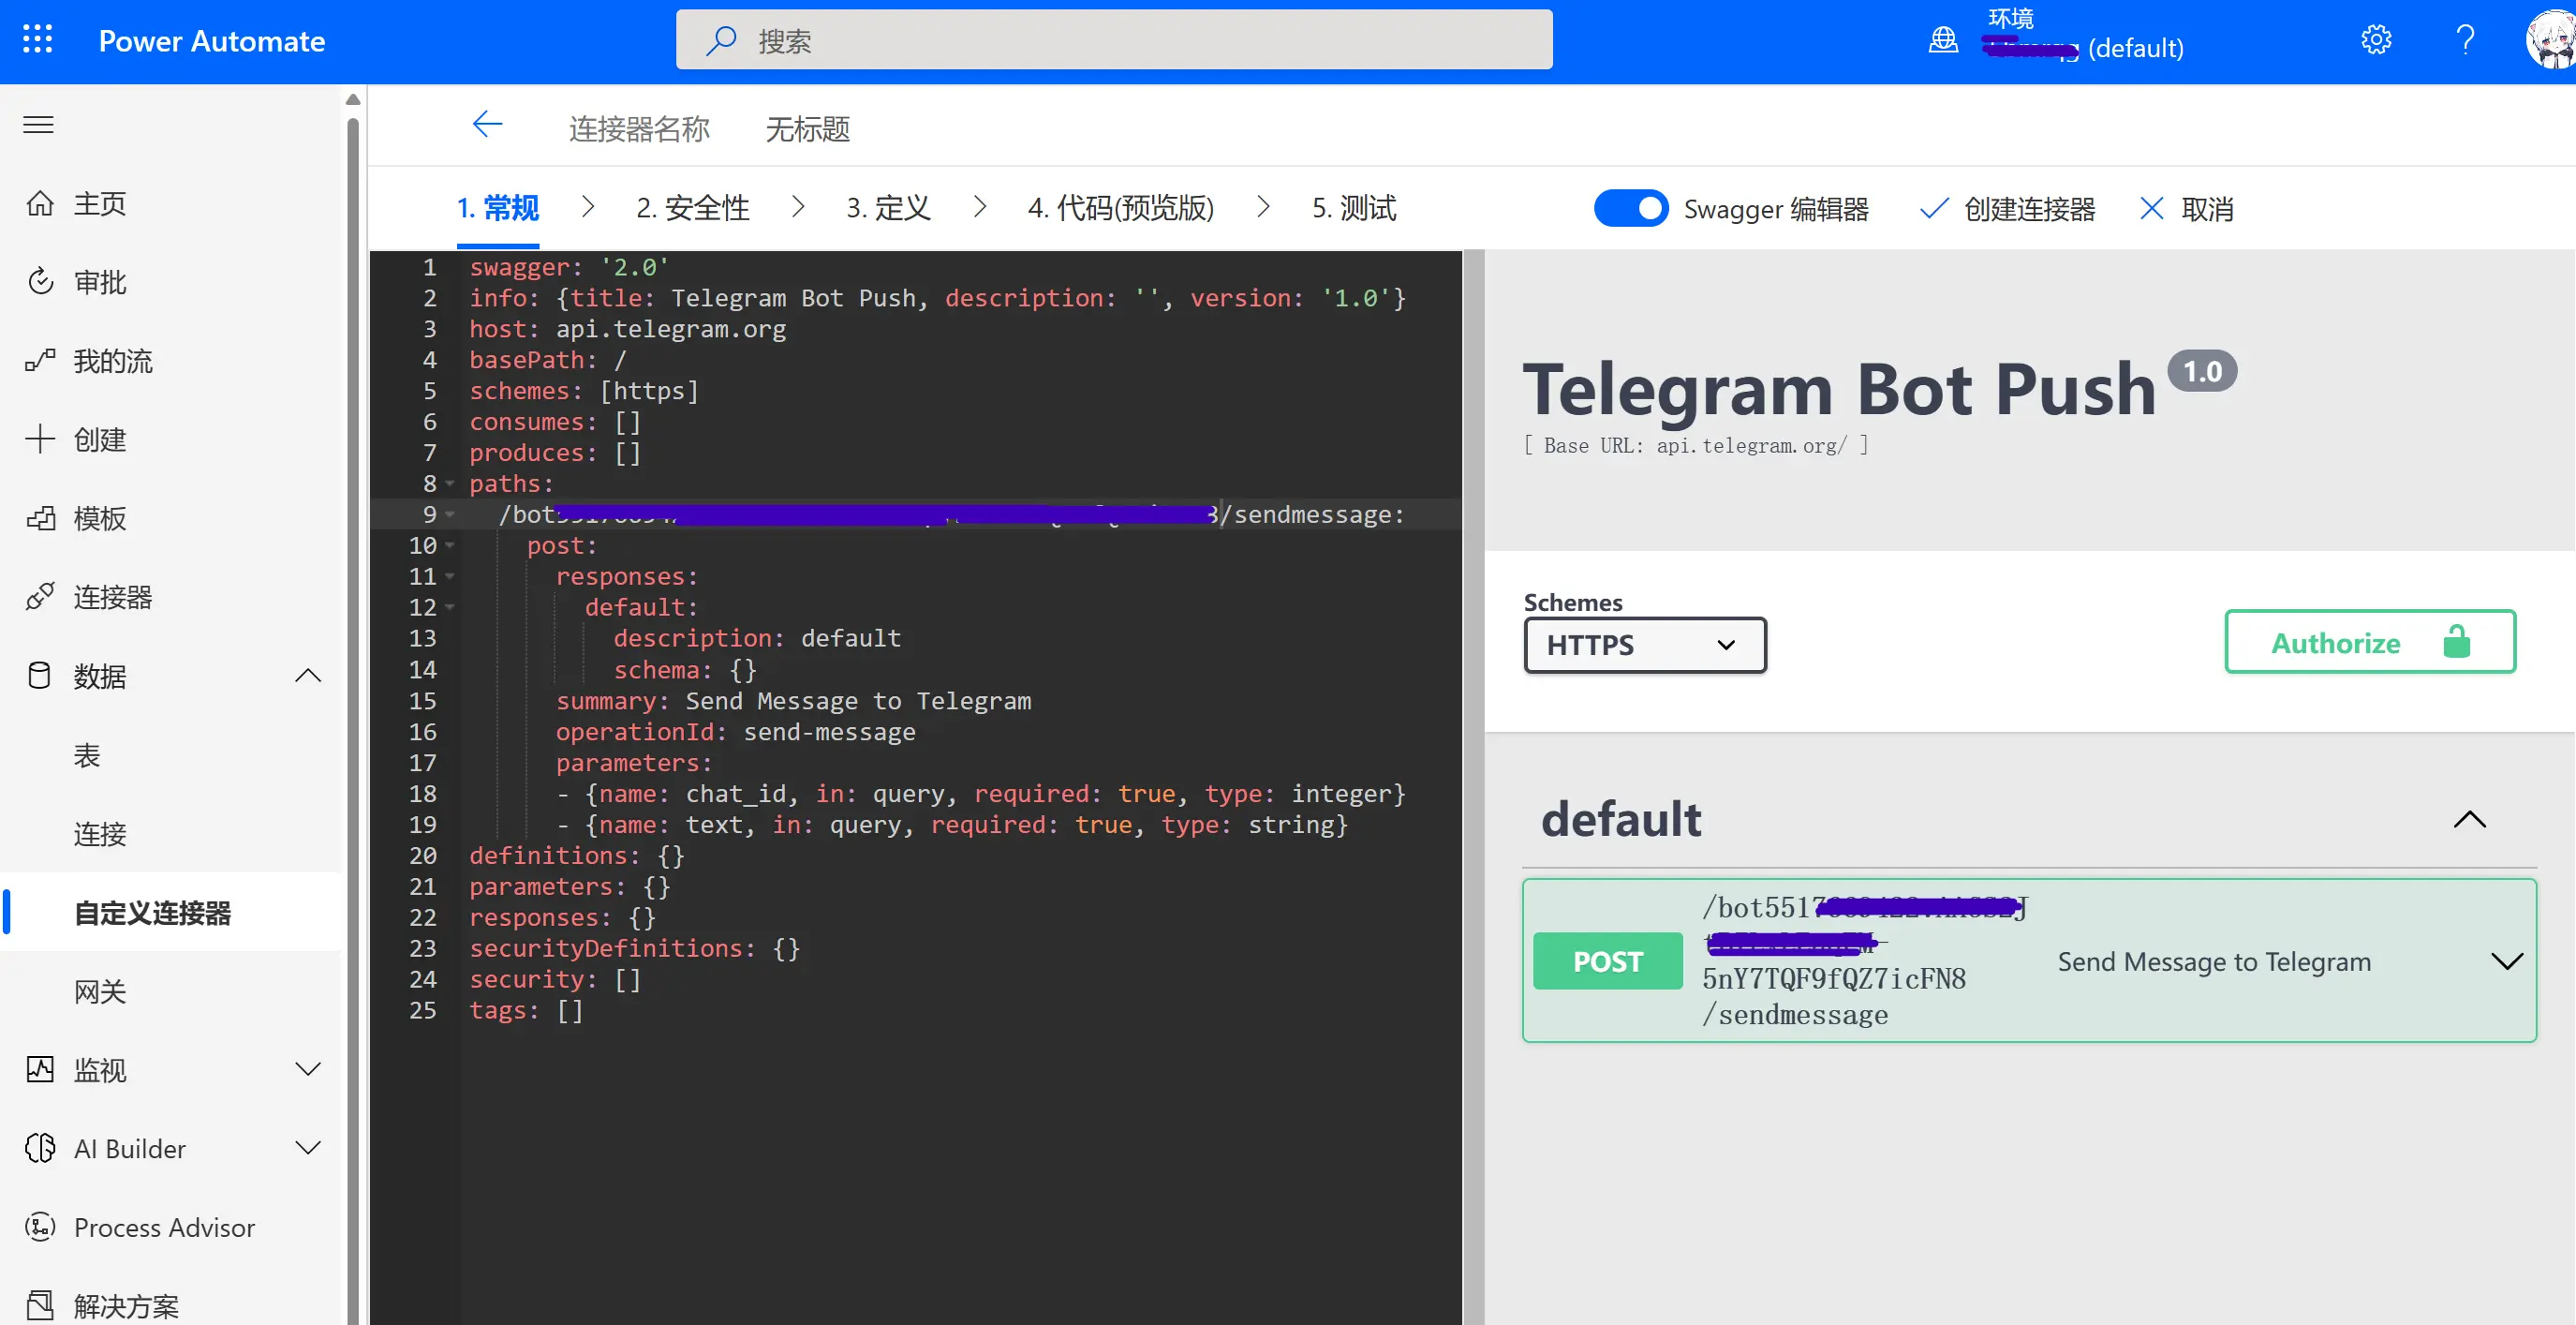Image resolution: width=2576 pixels, height=1325 pixels.
Task: Click the Create (创建) plus icon
Action: [40, 439]
